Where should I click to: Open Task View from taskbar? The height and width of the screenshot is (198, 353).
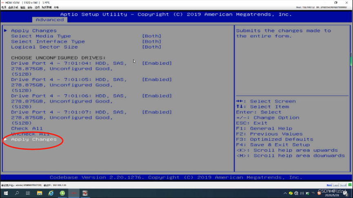click(28, 193)
